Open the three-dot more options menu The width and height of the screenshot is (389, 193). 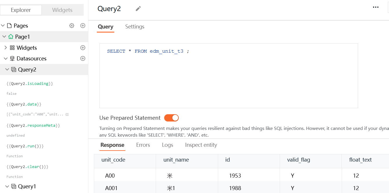(x=376, y=8)
